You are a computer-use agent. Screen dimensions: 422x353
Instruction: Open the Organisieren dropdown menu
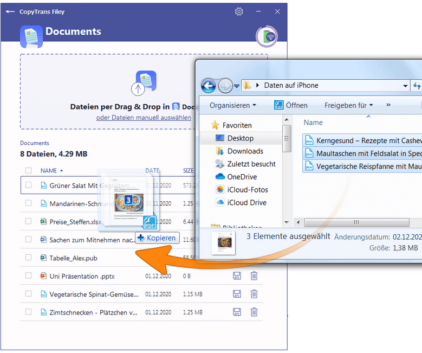233,105
